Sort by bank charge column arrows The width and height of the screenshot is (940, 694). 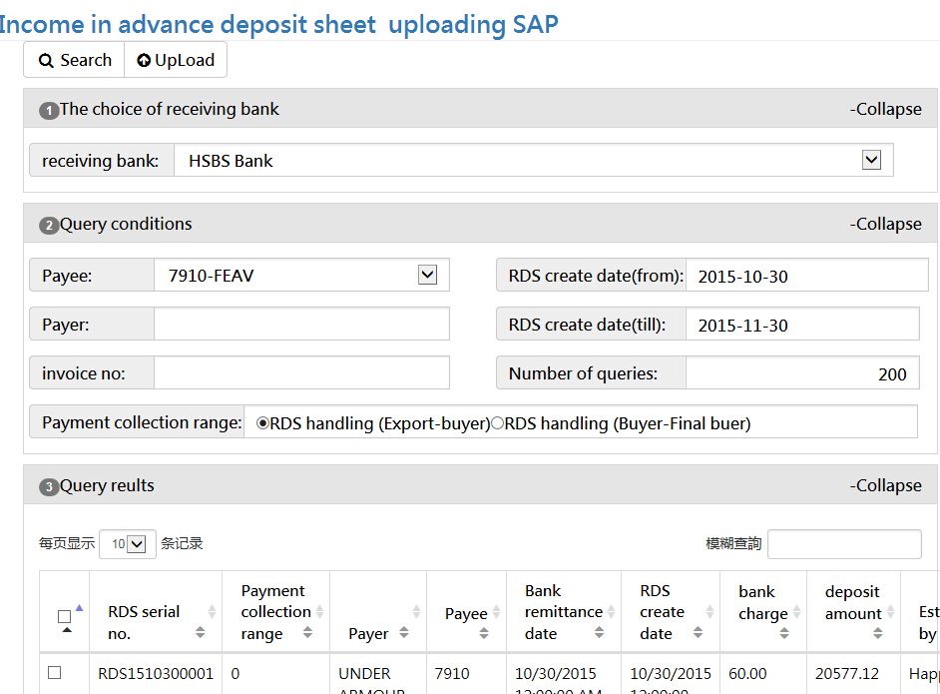pos(784,633)
